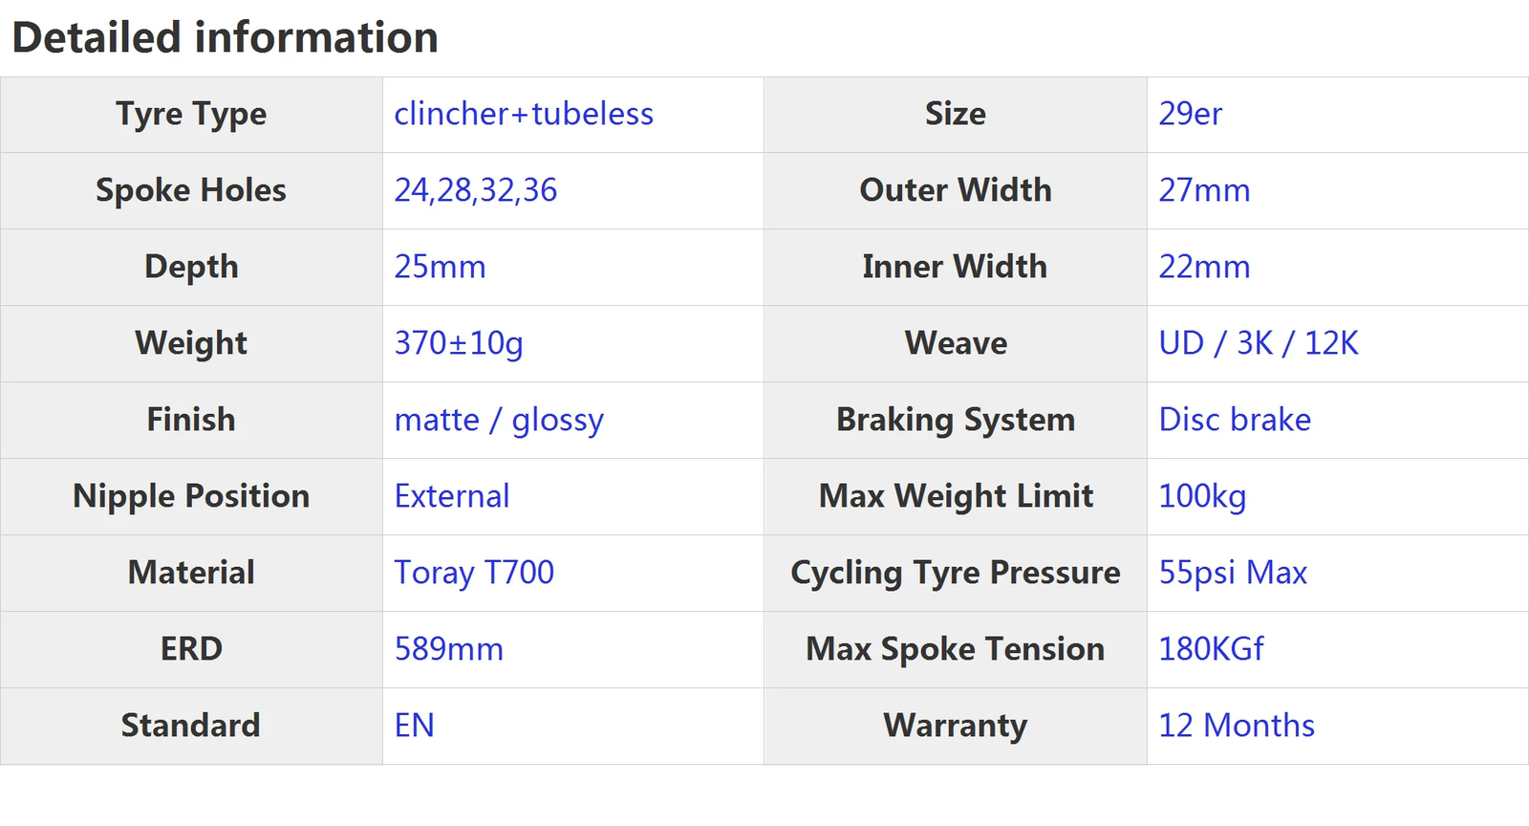Select the UD / 3K / 12K weave value
This screenshot has height=826, width=1529.
point(1259,343)
